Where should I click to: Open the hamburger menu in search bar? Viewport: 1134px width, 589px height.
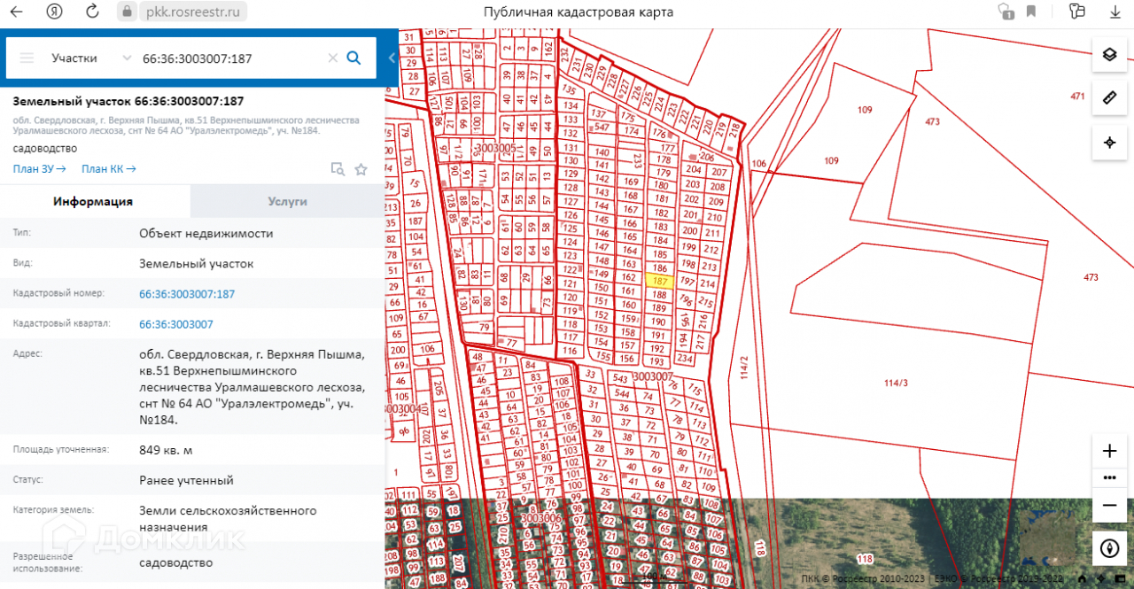pyautogui.click(x=27, y=58)
